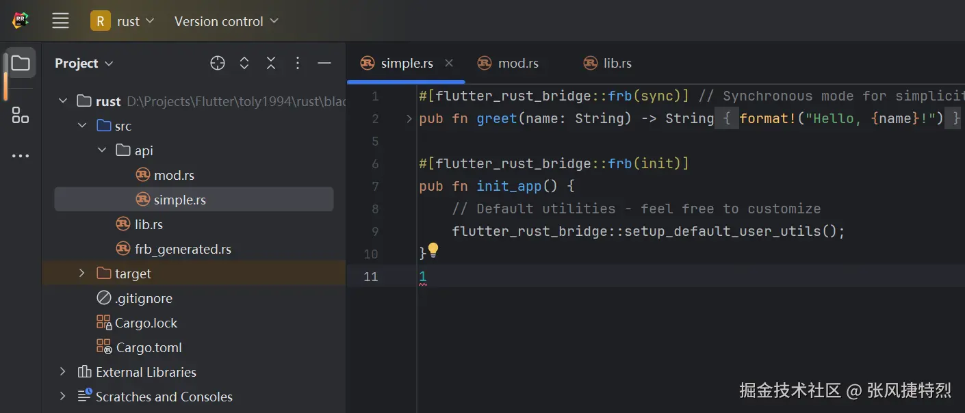965x413 pixels.
Task: Open the Structure tool window icon
Action: [21, 115]
